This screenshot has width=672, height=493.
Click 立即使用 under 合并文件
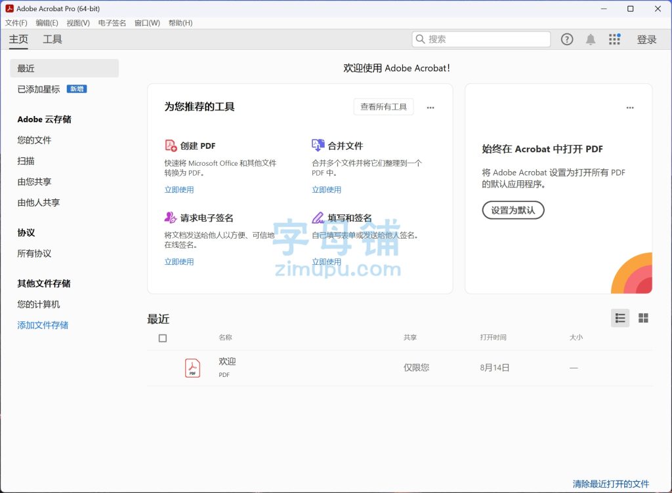pyautogui.click(x=327, y=189)
